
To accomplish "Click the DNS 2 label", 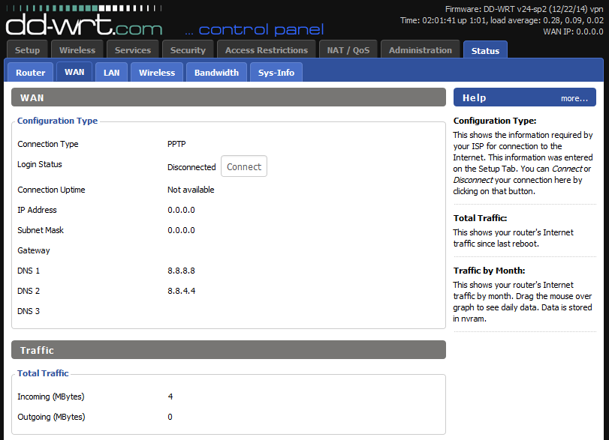I will 29,291.
